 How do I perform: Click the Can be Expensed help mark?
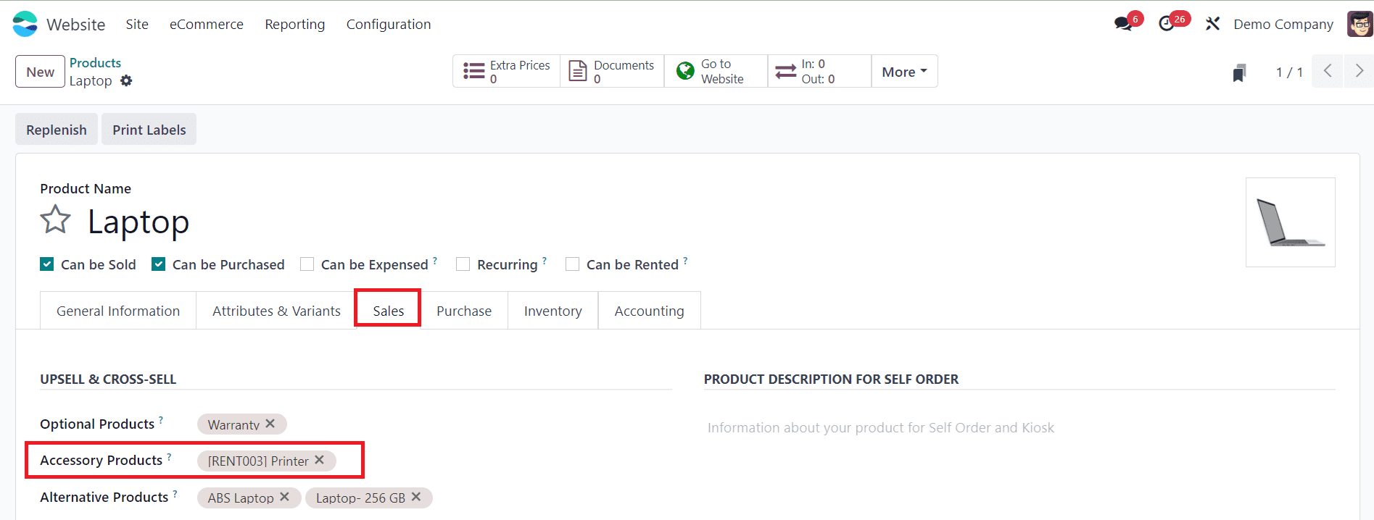pos(435,261)
